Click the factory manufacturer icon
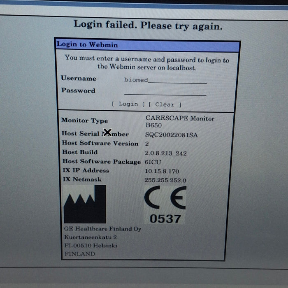This screenshot has height=288, width=288. (x=85, y=204)
